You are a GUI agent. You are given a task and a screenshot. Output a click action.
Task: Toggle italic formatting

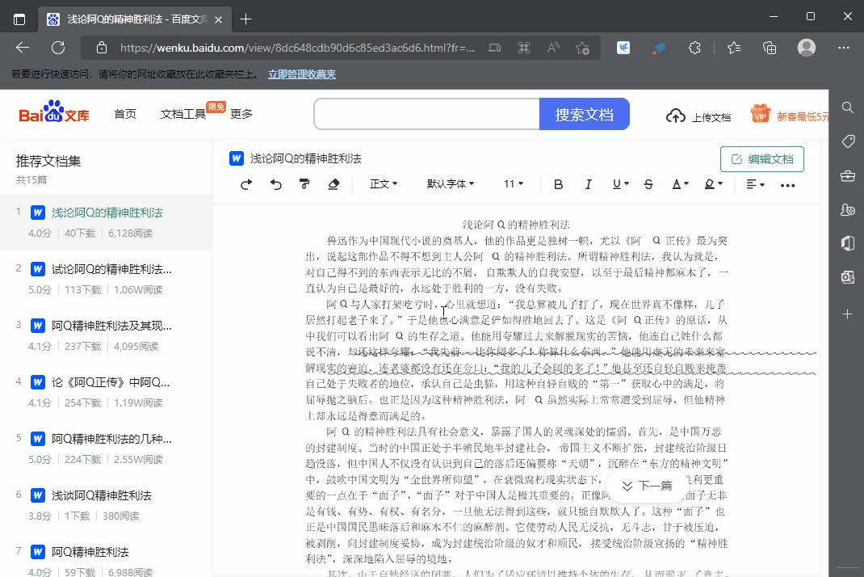(589, 184)
